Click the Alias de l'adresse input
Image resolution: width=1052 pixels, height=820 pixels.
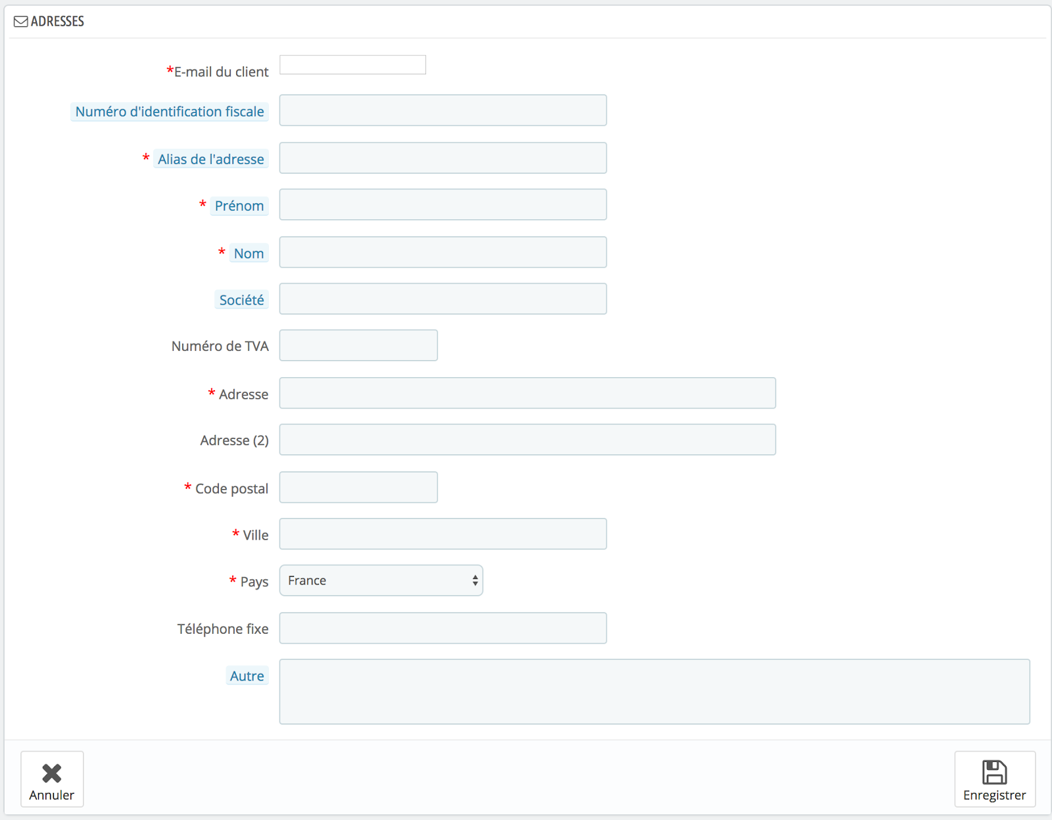tap(442, 158)
